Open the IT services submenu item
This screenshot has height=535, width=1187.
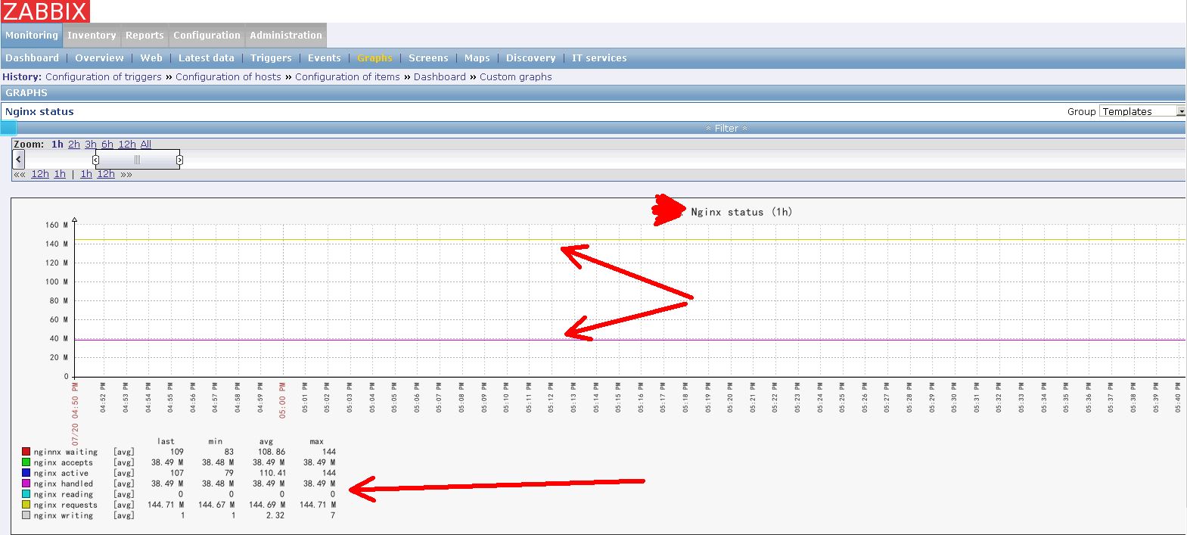click(x=599, y=58)
